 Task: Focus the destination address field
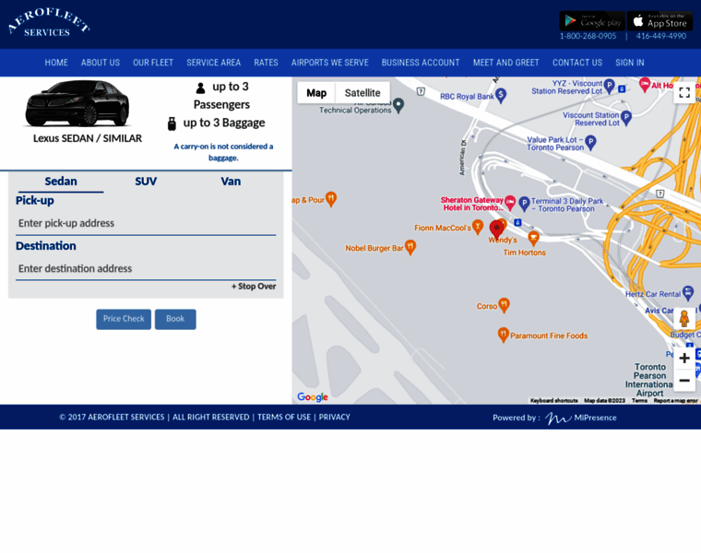click(146, 268)
